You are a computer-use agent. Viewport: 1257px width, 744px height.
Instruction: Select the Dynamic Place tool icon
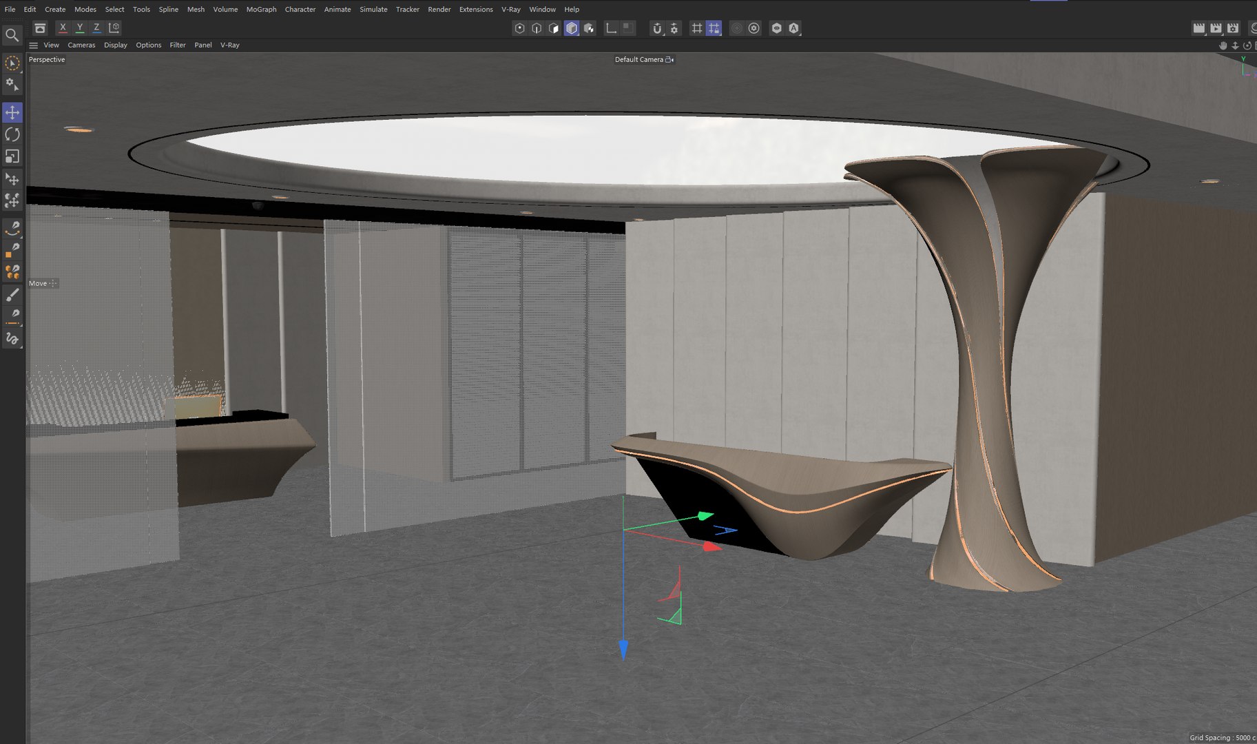coord(12,201)
